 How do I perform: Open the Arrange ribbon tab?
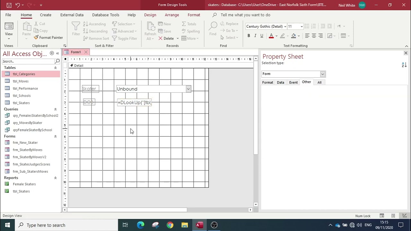point(172,15)
